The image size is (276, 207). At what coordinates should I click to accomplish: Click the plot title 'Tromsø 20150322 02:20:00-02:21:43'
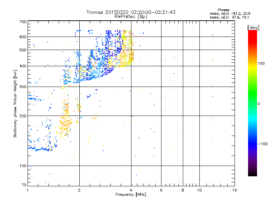131,12
